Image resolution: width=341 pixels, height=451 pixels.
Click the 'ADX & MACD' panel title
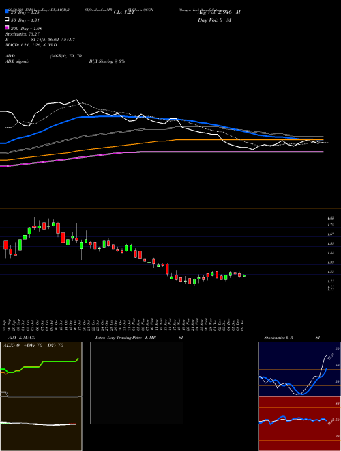pos(22,338)
